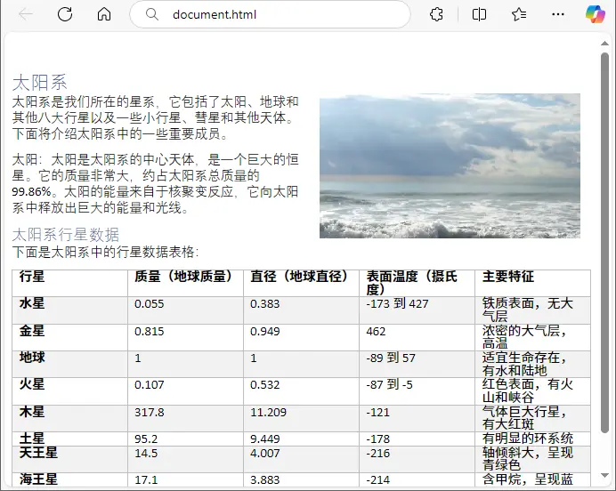Open the browser extensions puzzle icon
The image size is (616, 491).
pyautogui.click(x=436, y=14)
